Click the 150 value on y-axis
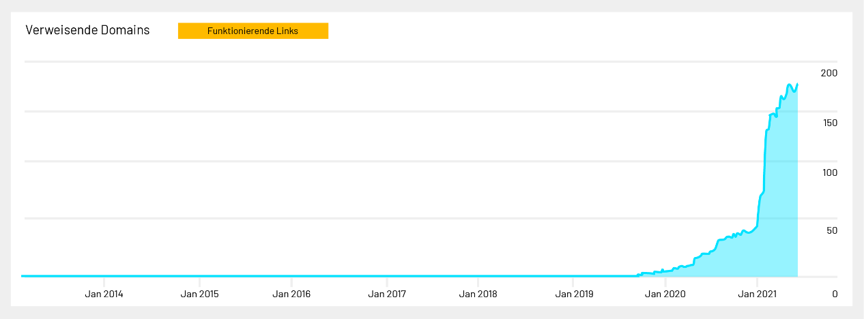The height and width of the screenshot is (319, 864). point(829,123)
